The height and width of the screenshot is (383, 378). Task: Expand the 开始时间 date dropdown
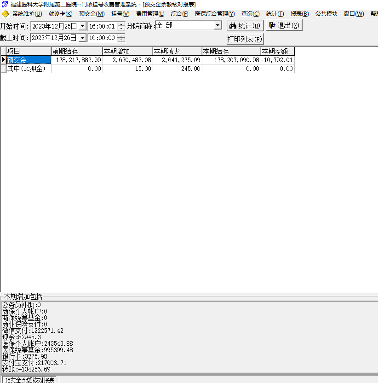(x=83, y=26)
